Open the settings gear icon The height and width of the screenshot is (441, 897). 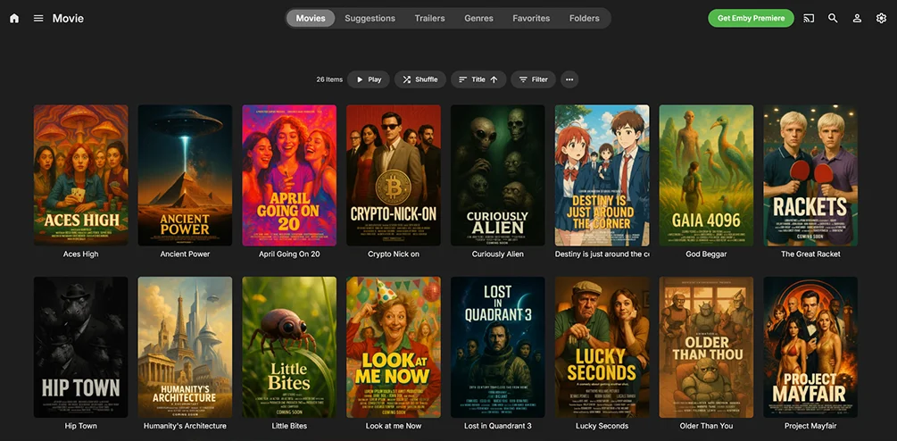(x=881, y=18)
